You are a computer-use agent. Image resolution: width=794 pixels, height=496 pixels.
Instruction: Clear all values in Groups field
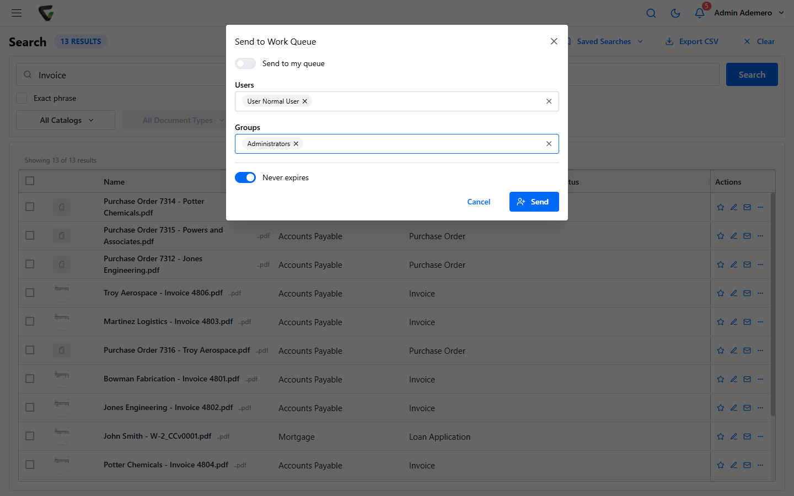point(549,144)
